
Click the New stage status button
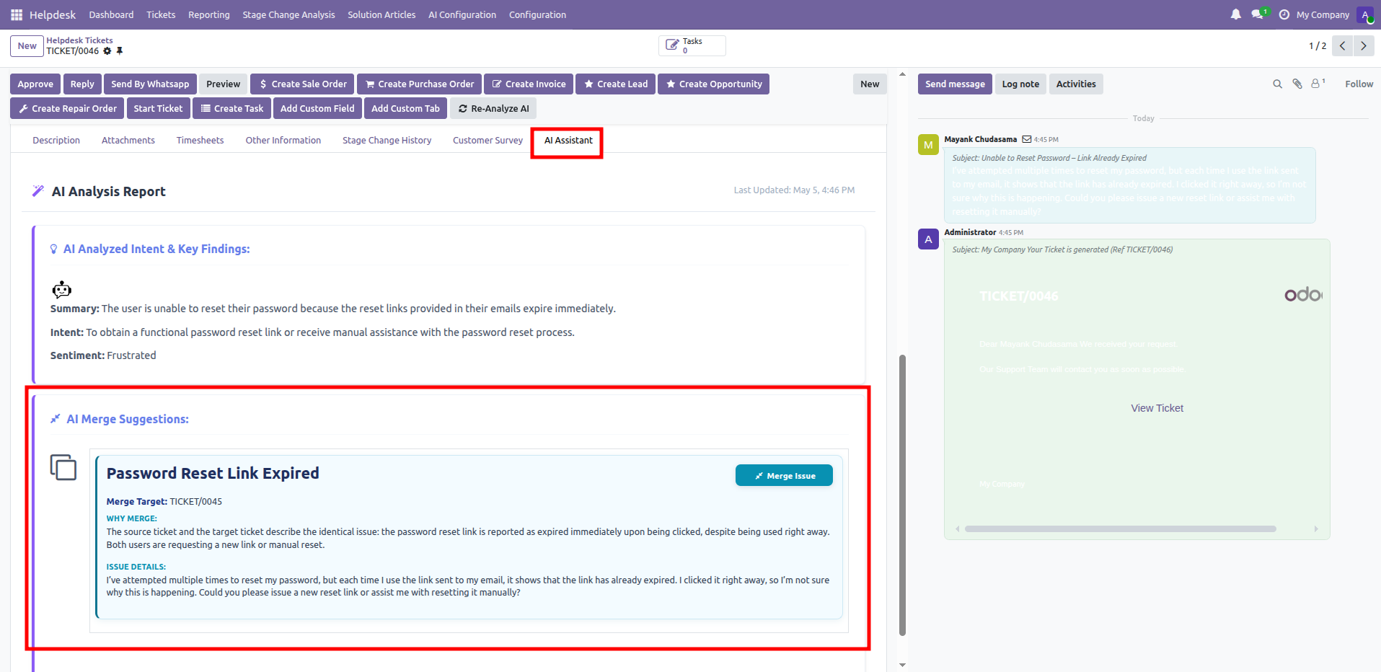click(870, 84)
